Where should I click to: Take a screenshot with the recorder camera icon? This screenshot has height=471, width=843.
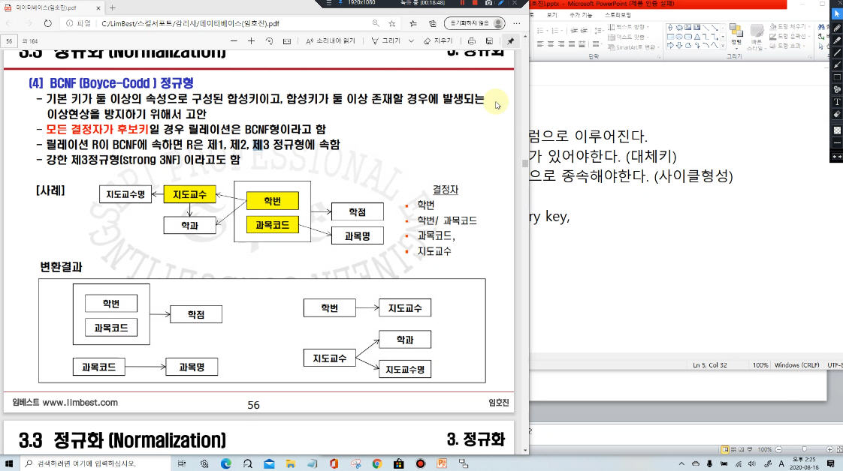point(488,3)
